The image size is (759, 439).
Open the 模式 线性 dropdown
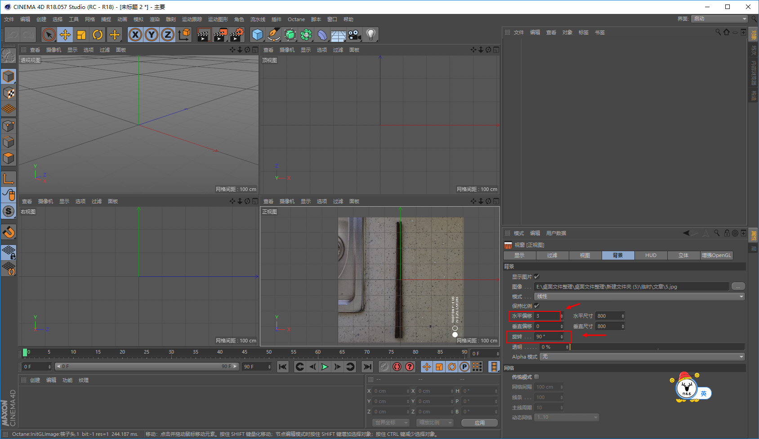(639, 297)
